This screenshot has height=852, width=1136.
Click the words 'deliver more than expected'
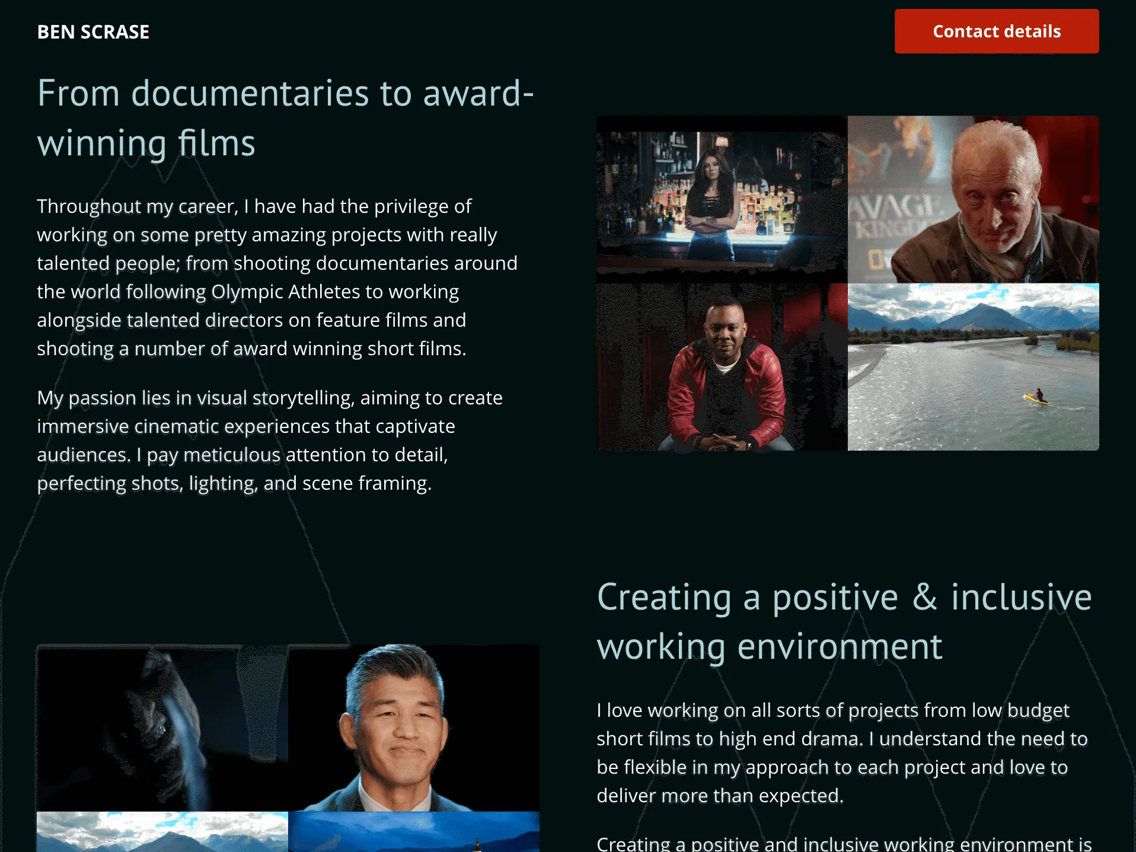tap(719, 796)
